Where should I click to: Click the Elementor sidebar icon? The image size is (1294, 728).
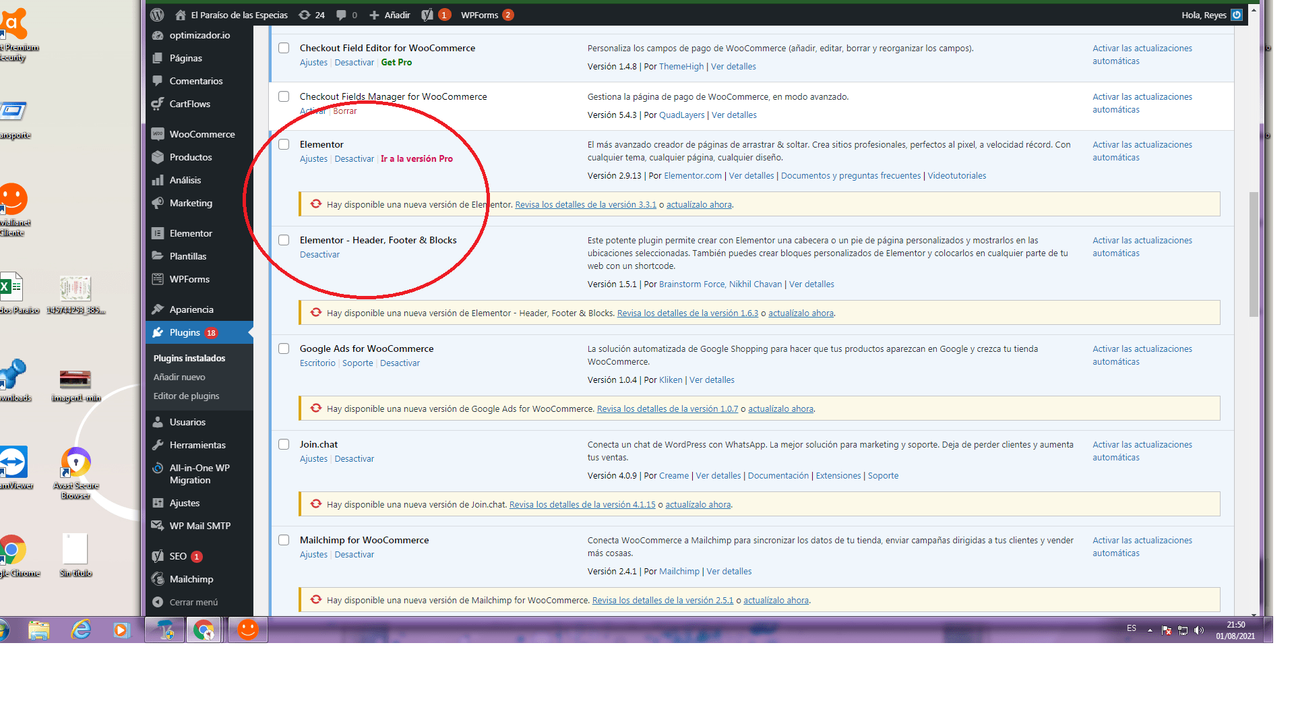coord(158,233)
